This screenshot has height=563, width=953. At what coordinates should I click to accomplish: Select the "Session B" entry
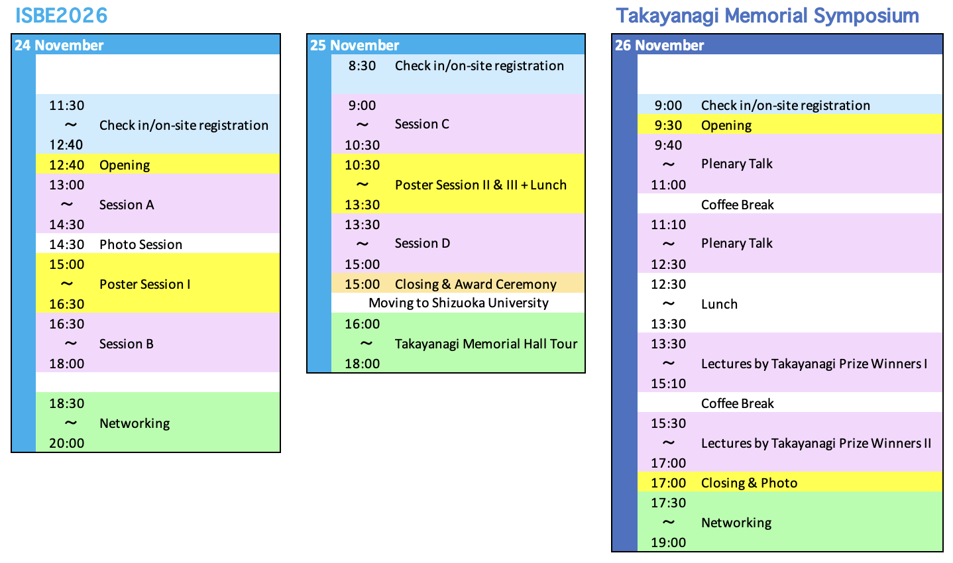126,344
